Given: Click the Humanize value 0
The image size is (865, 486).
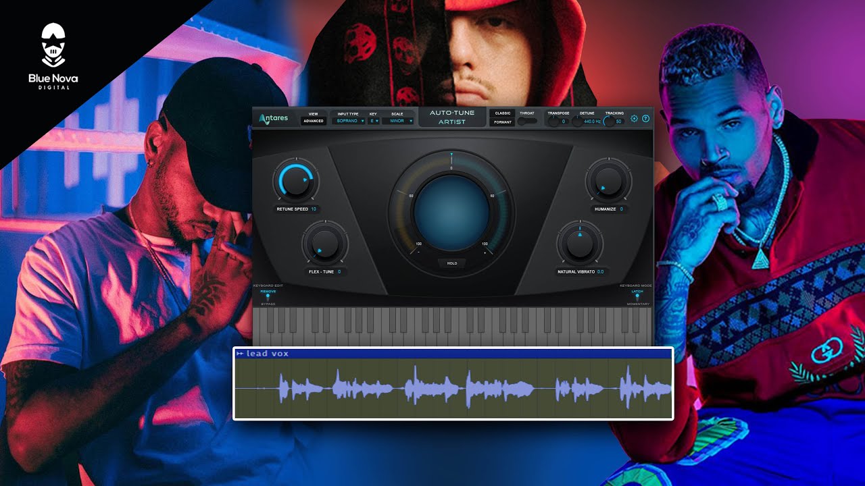Looking at the screenshot, I should coord(620,209).
